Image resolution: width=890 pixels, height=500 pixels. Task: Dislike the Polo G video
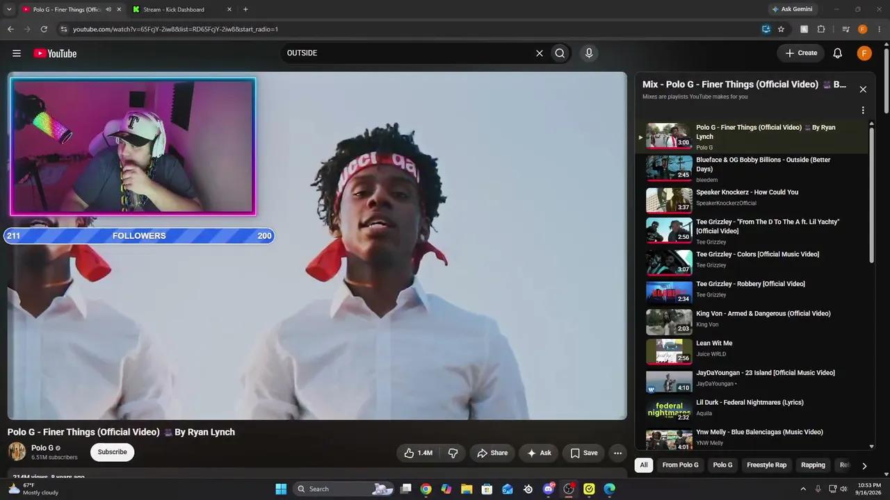click(453, 453)
